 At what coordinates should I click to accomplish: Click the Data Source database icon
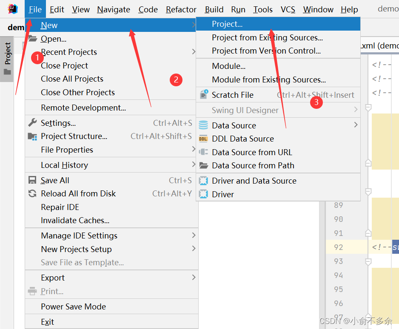203,125
